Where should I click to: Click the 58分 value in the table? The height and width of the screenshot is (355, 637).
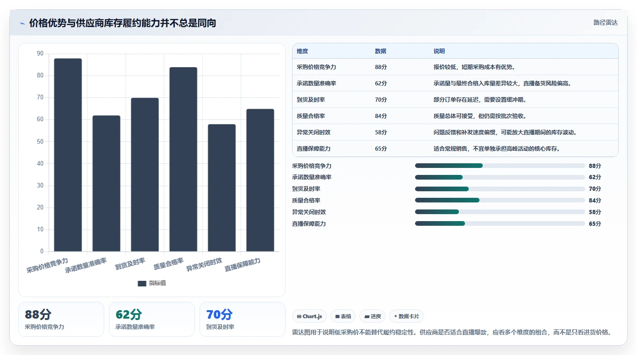point(381,132)
